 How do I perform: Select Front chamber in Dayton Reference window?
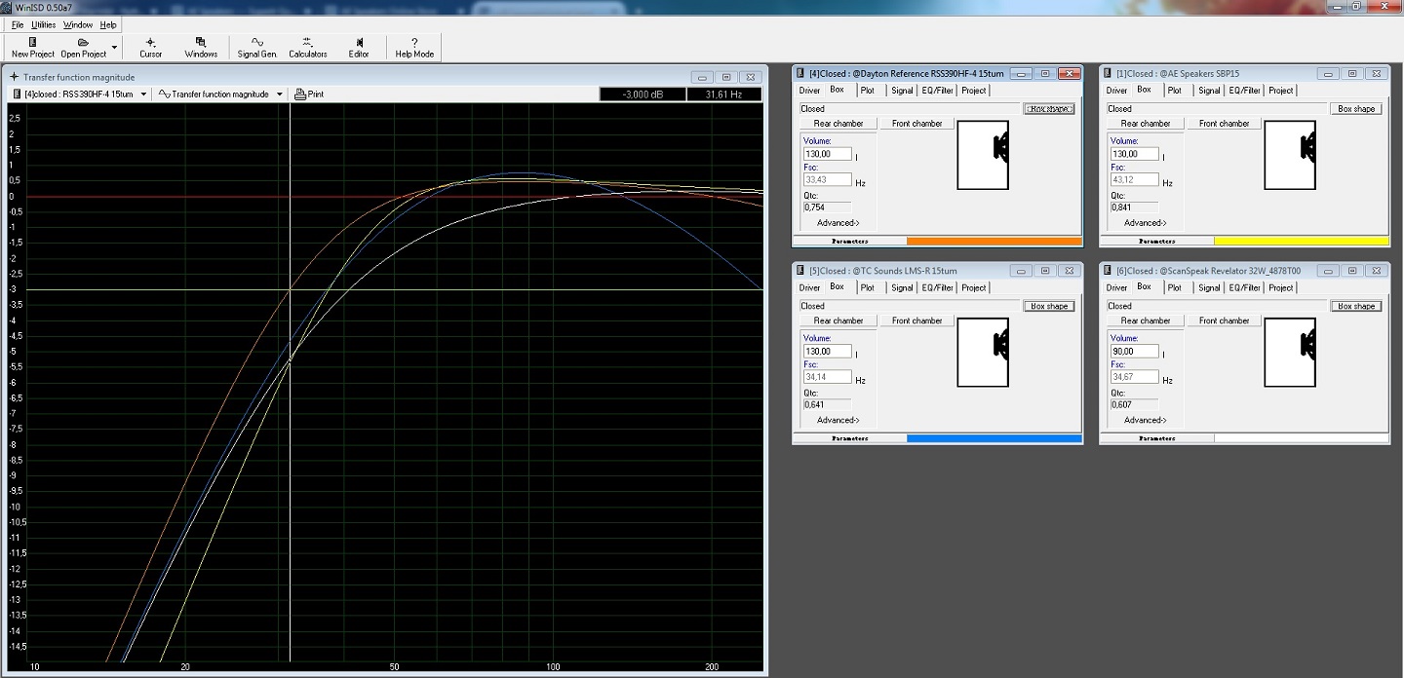click(916, 124)
